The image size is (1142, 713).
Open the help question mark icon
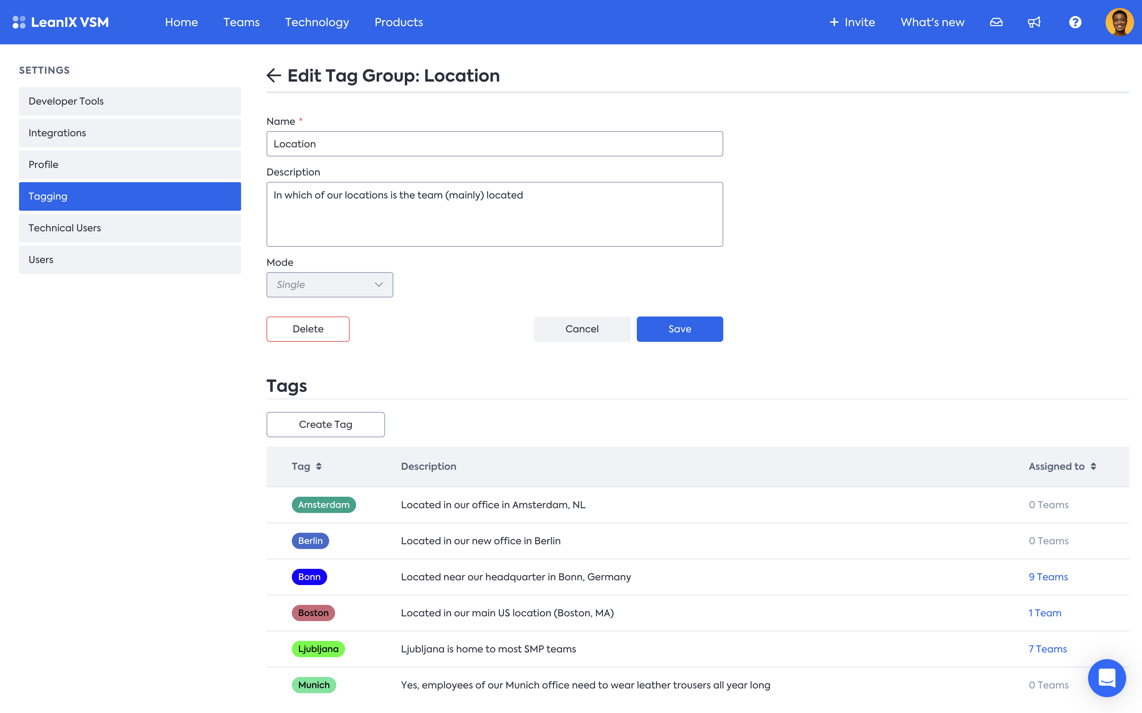pos(1075,22)
